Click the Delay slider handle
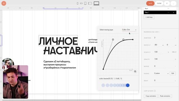179x101 pixels. point(155,82)
